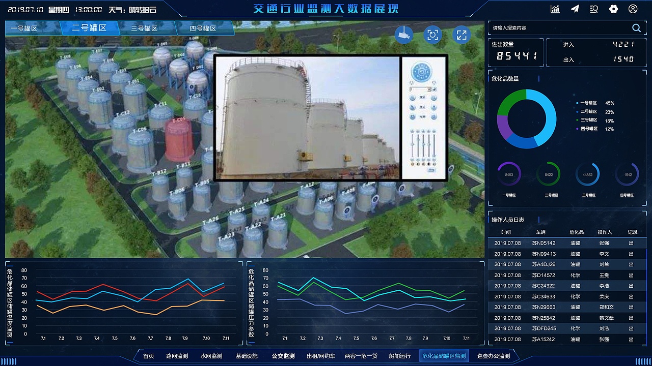
Task: Open 出租/网约车 in bottom navigation
Action: [321, 356]
